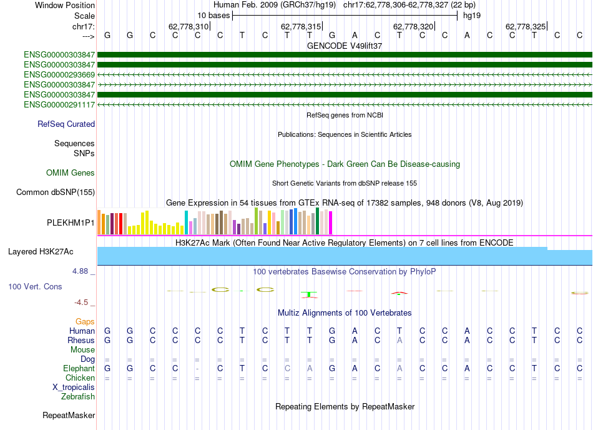Click the Window Position label

[65, 5]
